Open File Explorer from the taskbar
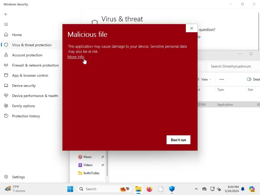The height and width of the screenshot is (195, 260). click(138, 189)
